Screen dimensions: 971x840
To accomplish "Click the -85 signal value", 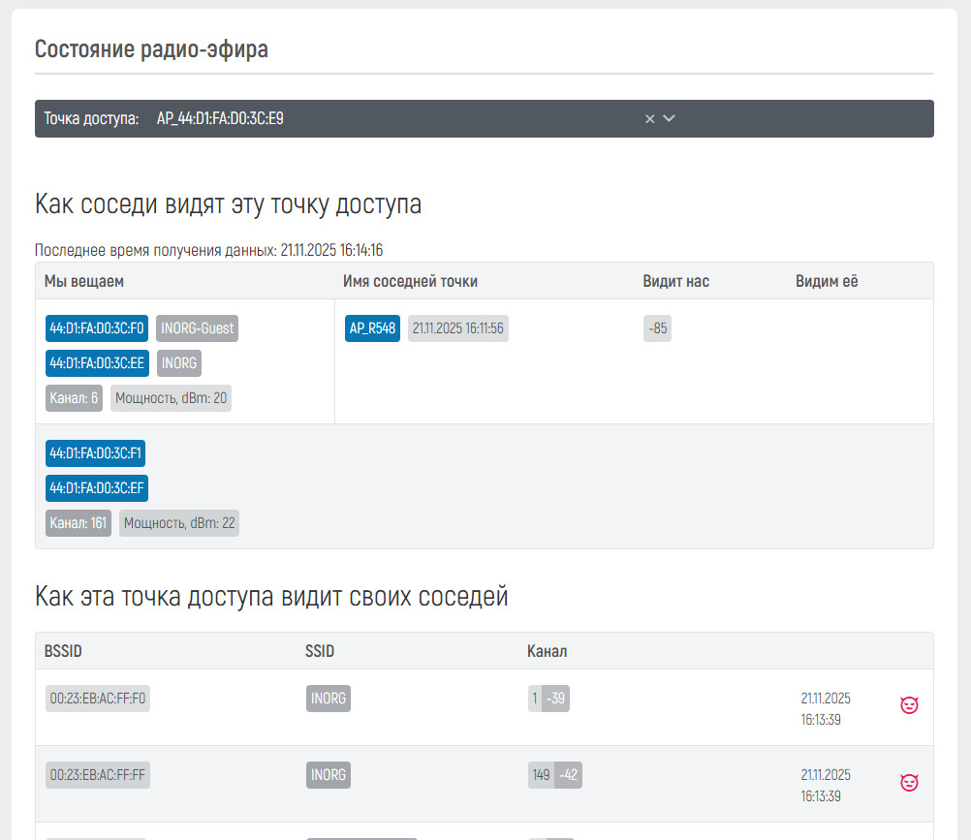I will tap(657, 328).
